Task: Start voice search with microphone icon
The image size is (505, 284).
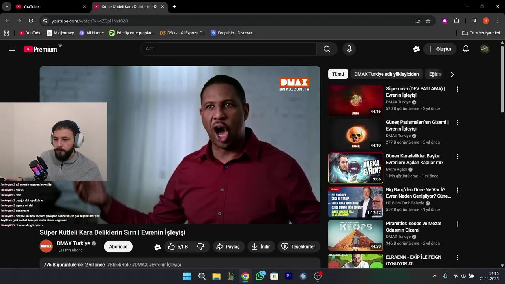Action: click(349, 49)
